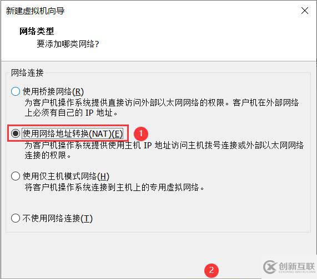Select the 使用网络地址转换(NAT) radio circle

[x=16, y=133]
